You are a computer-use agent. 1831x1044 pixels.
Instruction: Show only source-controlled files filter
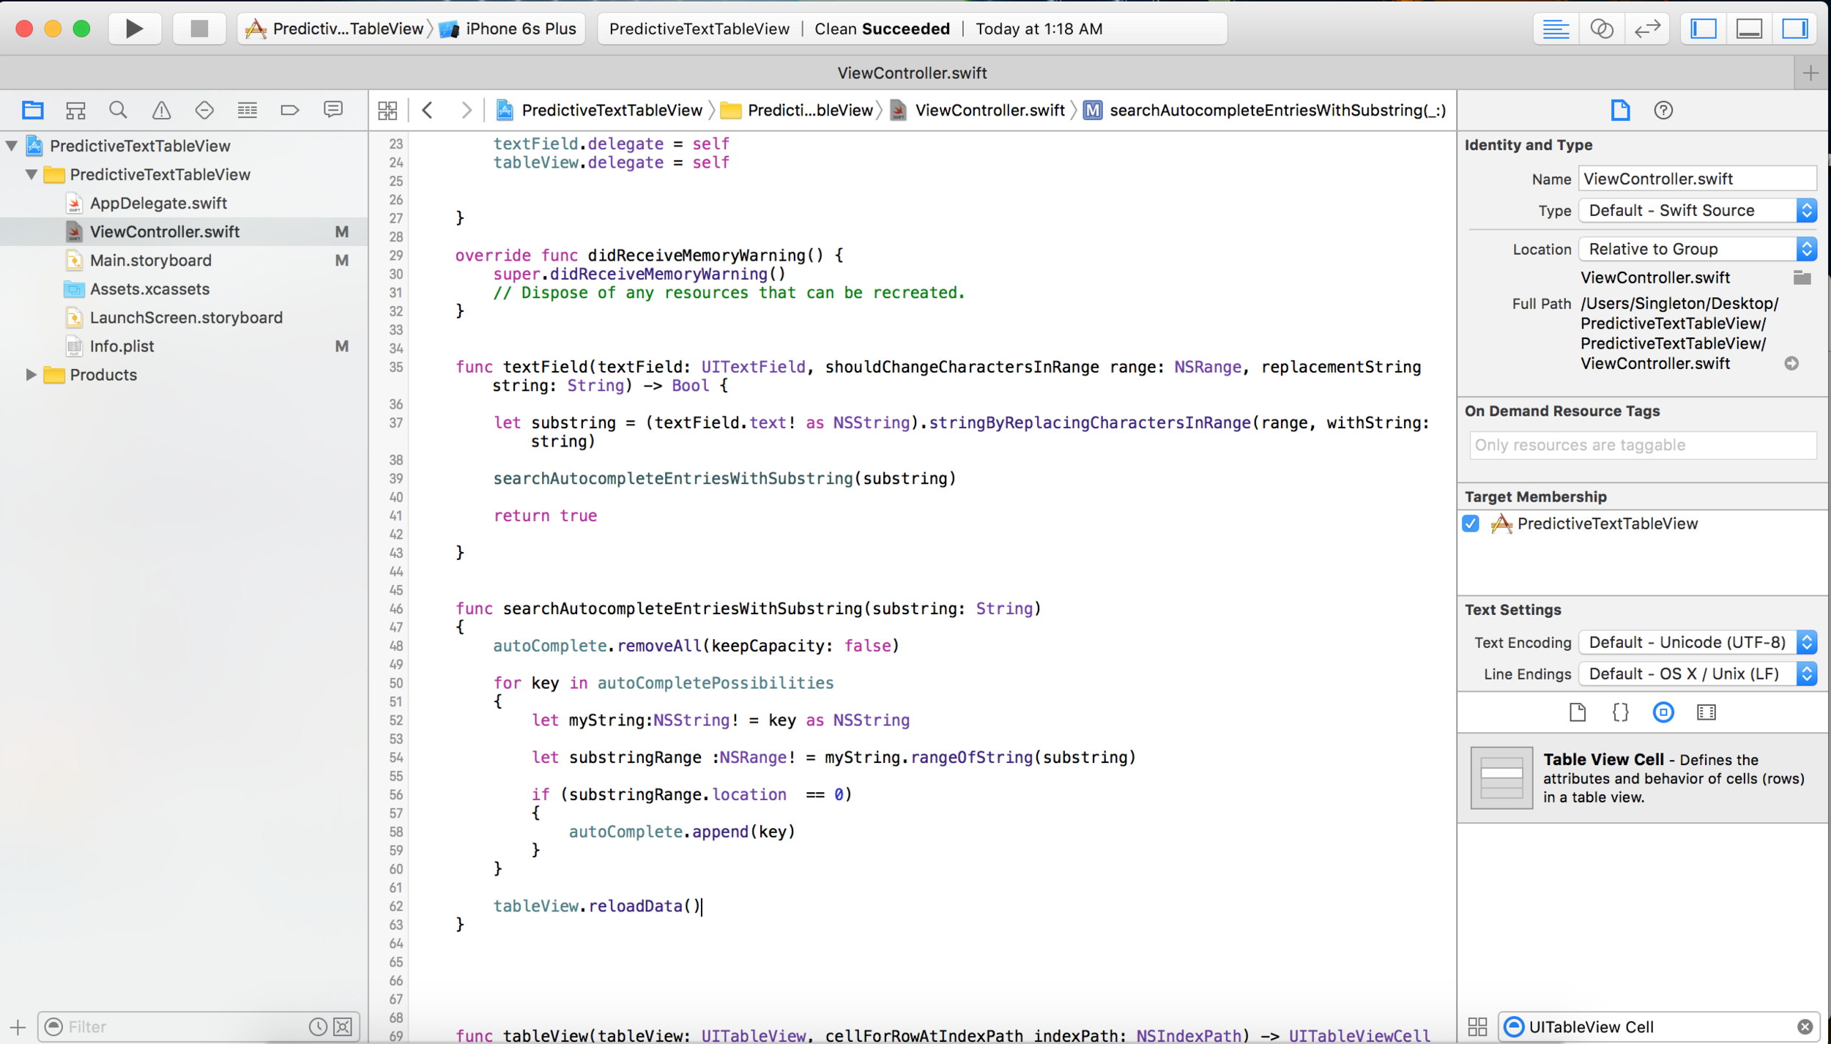343,1026
